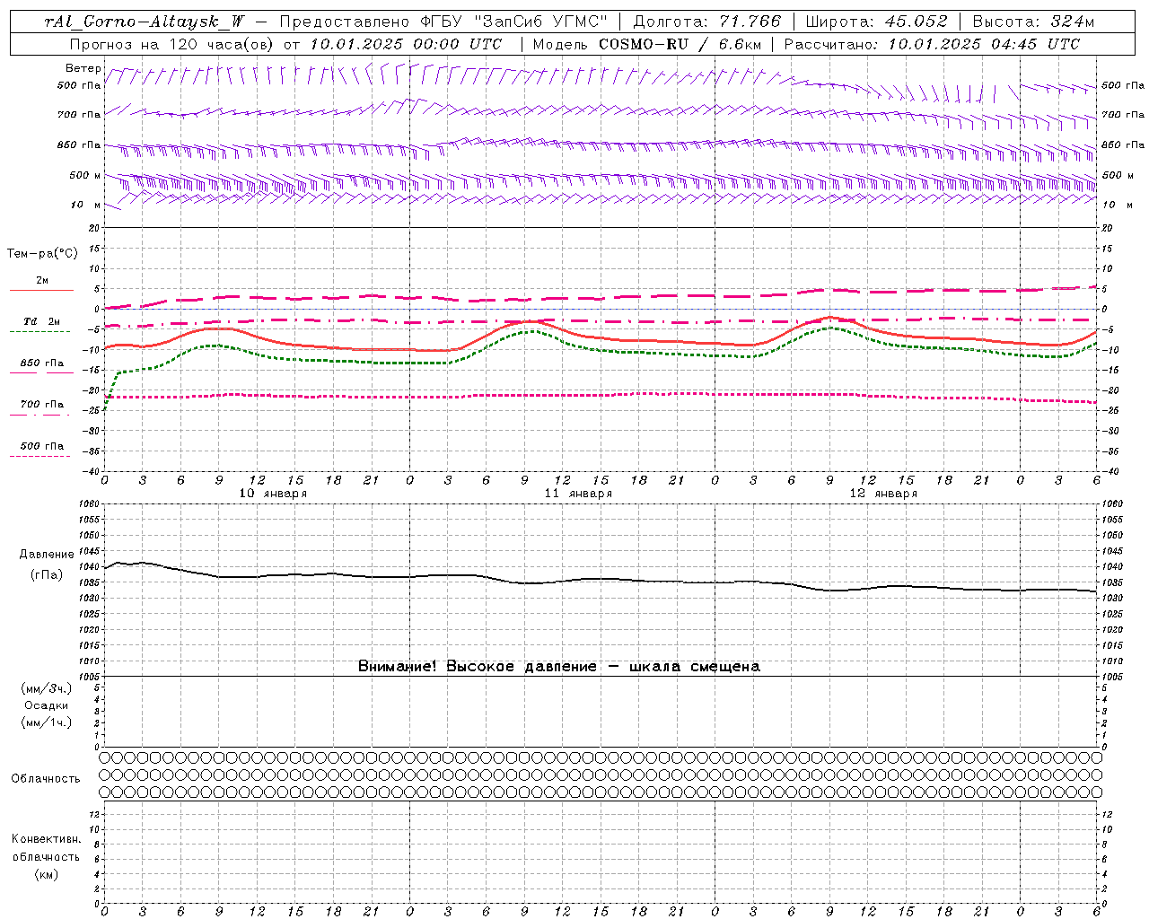Click the Модель COSMO-RU / 6.6км label
The image size is (1149, 919).
[647, 44]
